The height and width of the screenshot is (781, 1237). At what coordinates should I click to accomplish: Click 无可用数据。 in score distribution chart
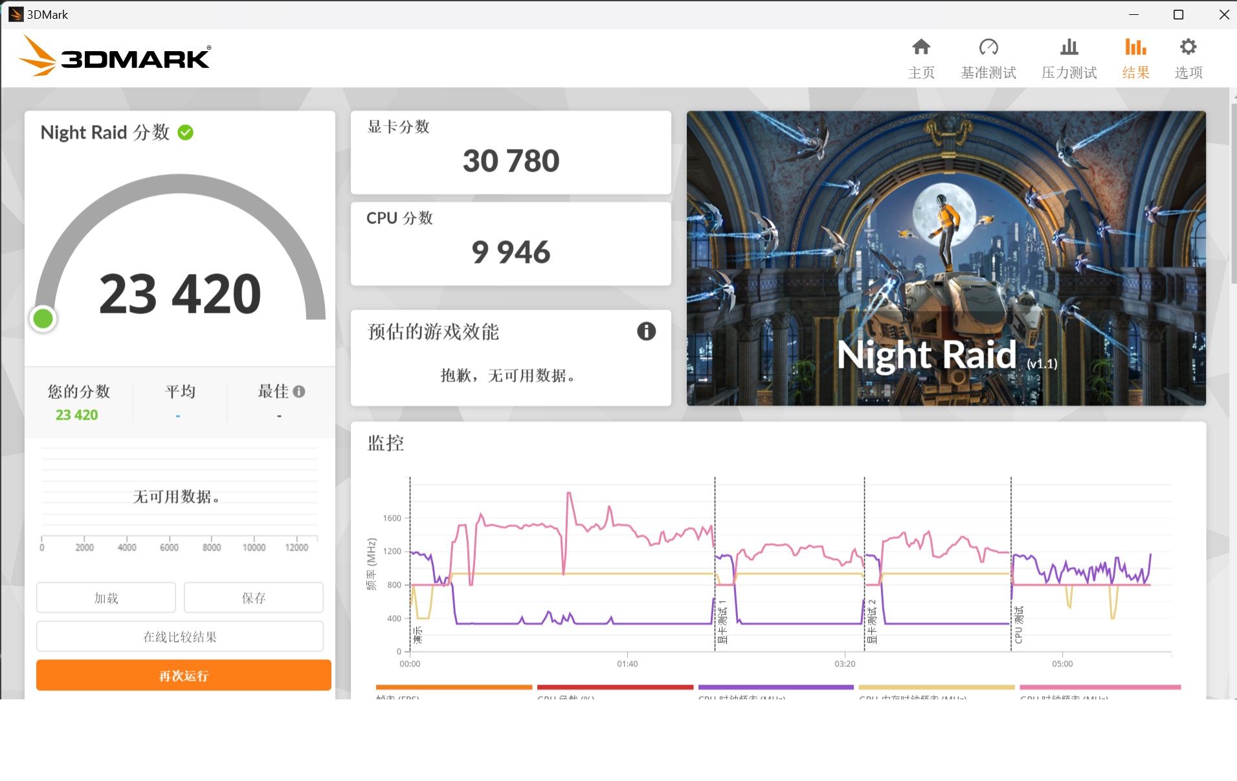click(x=177, y=497)
